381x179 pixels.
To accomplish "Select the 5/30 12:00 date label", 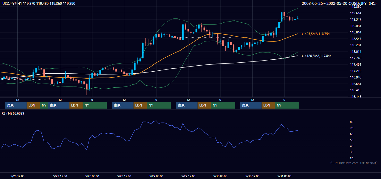I will 252,176.
